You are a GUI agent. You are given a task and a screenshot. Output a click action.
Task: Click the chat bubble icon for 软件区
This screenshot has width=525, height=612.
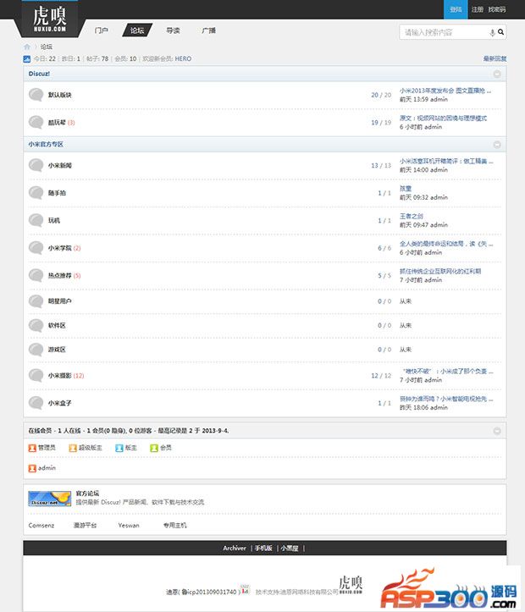pos(36,325)
